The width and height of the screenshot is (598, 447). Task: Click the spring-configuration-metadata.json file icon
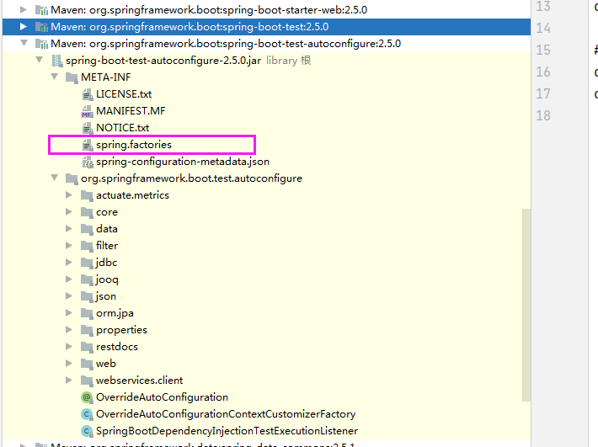pos(88,162)
